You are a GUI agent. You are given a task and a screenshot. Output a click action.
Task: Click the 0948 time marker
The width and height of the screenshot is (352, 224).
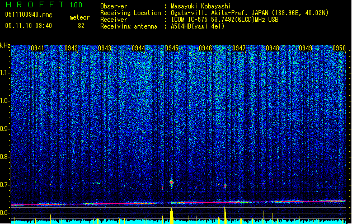[x=273, y=48]
